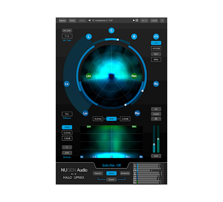Open the settings gear icon
Image resolution: width=223 pixels, height=202 pixels.
click(x=156, y=119)
